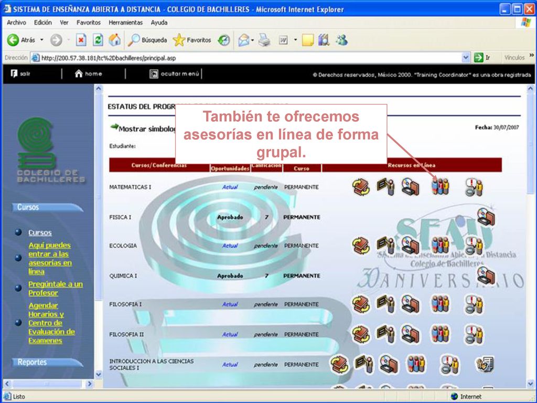This screenshot has height=403, width=537.
Task: Click the sidebar horizontal scroll right arrow
Action: (x=90, y=384)
